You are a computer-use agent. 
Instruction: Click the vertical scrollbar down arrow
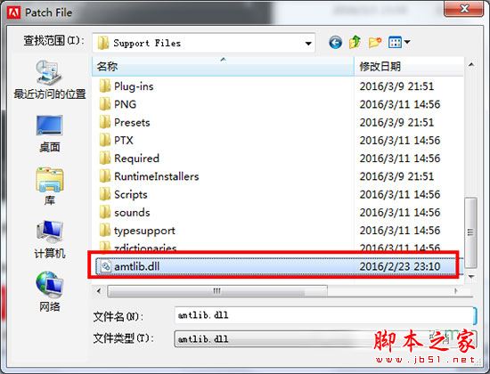tap(471, 277)
